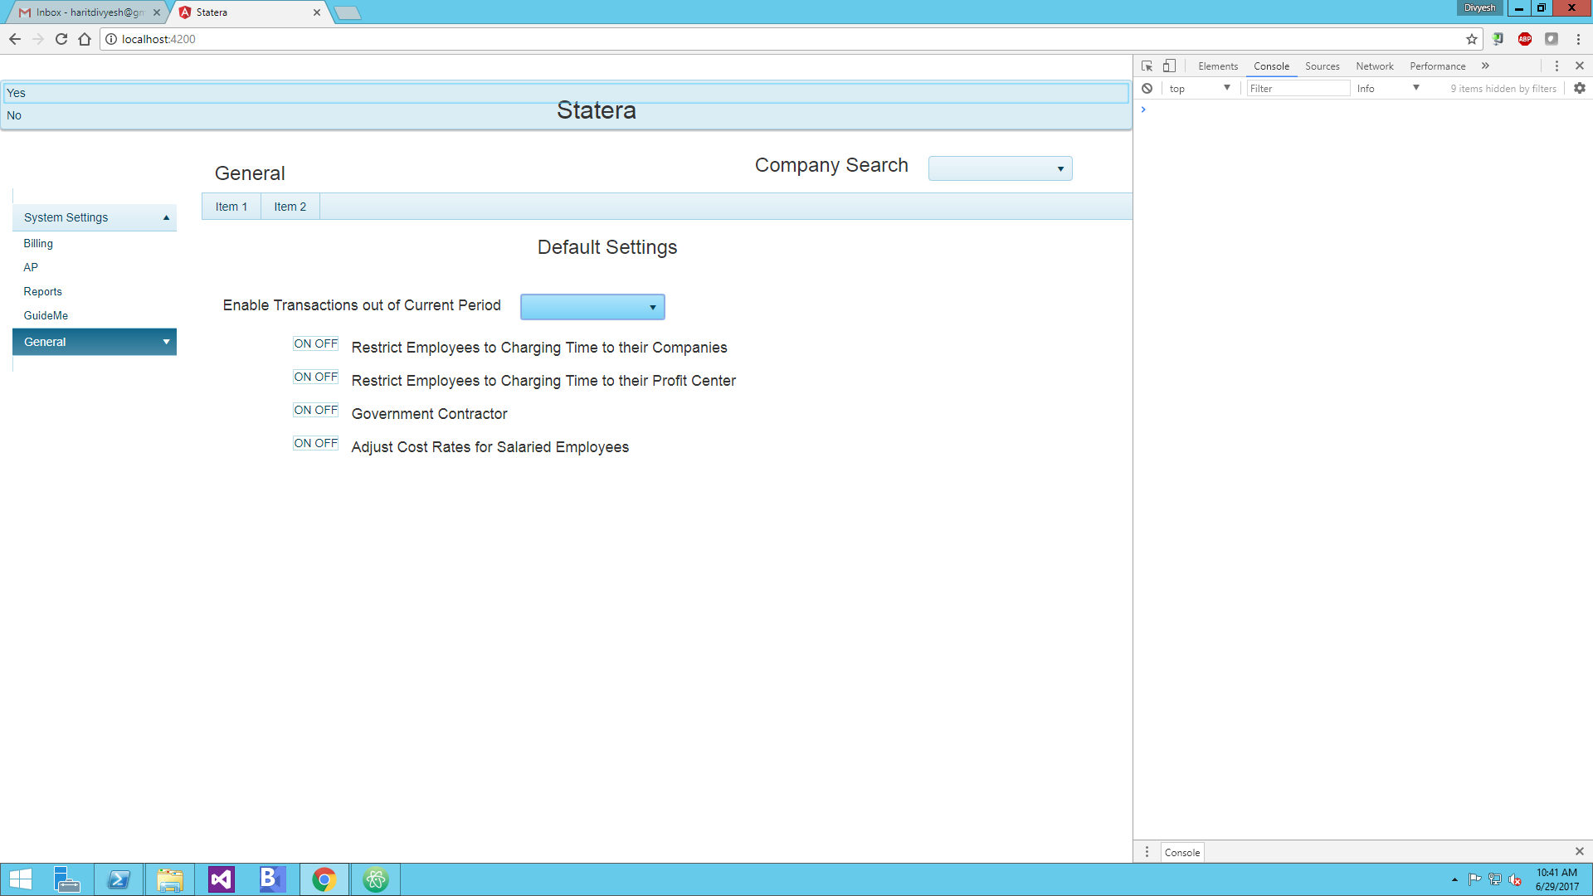Open the Network tab in DevTools

click(x=1374, y=66)
